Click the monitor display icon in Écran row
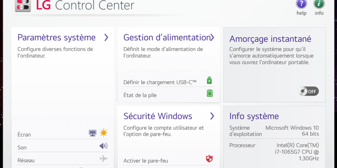Image resolution: width=337 pixels, height=168 pixels. 93,133
